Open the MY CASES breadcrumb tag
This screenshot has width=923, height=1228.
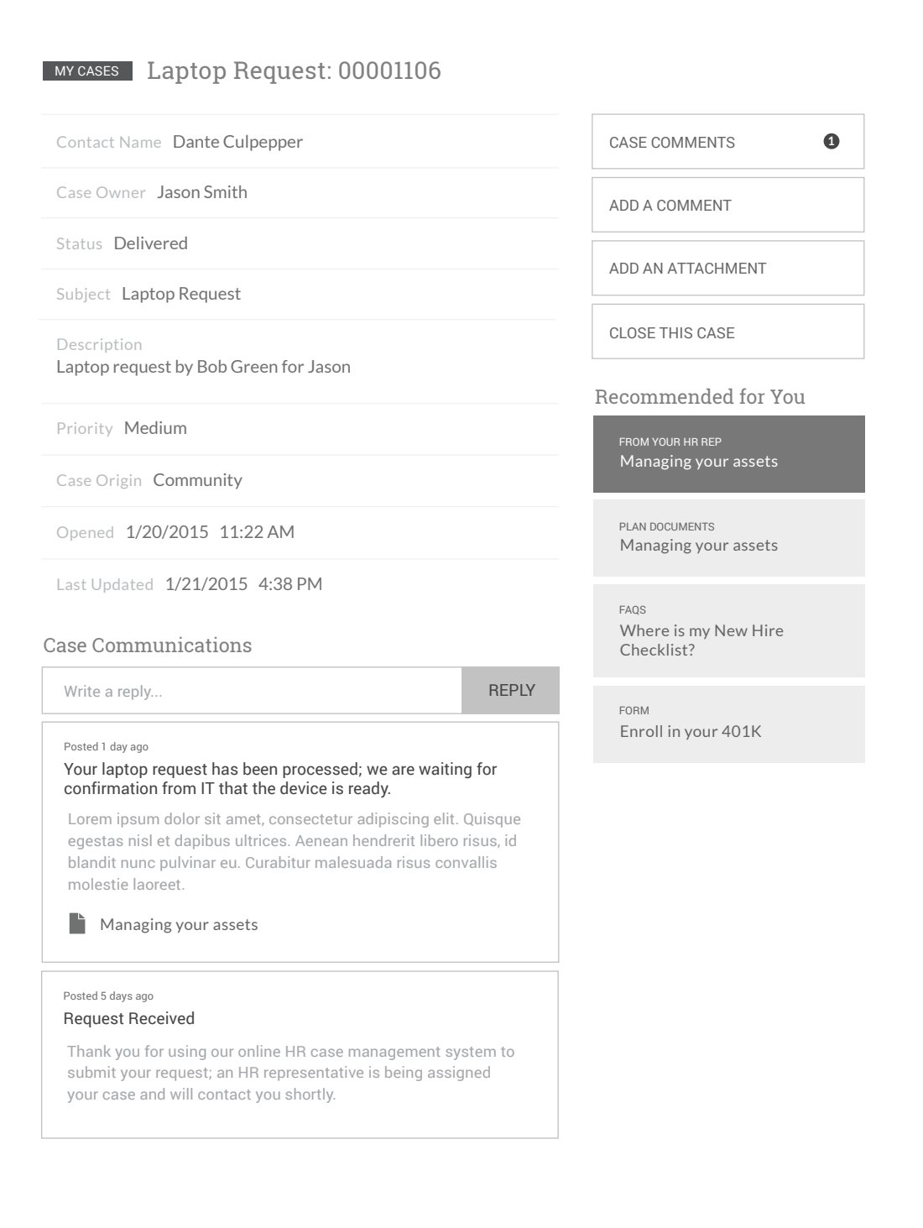pos(87,71)
